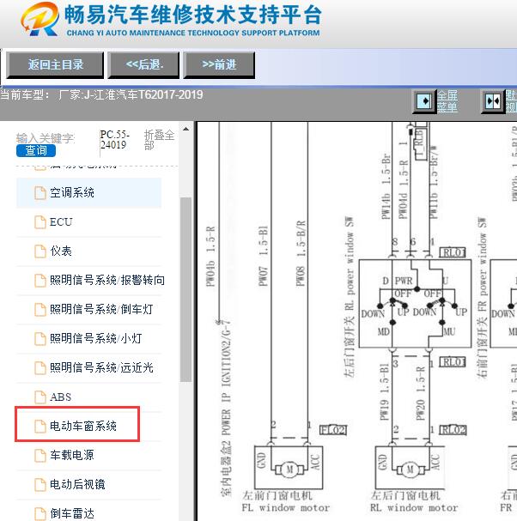The height and width of the screenshot is (521, 517).
Task: Open the 全屏菜单 link
Action: pos(447,101)
